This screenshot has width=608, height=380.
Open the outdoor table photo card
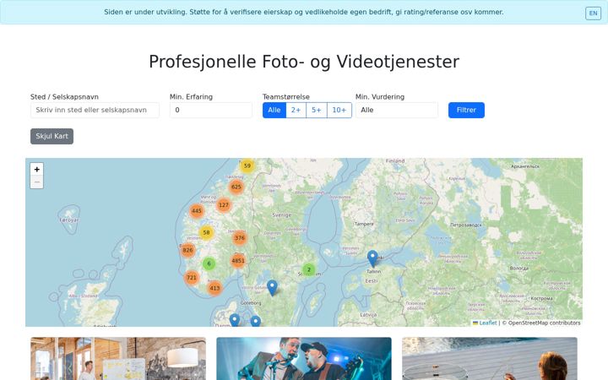click(x=490, y=359)
